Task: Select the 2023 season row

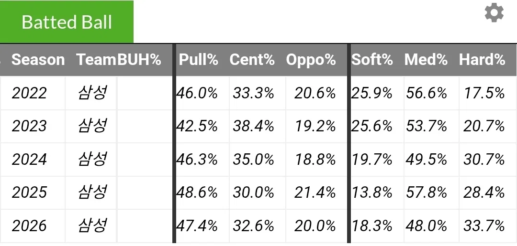Action: (x=258, y=126)
